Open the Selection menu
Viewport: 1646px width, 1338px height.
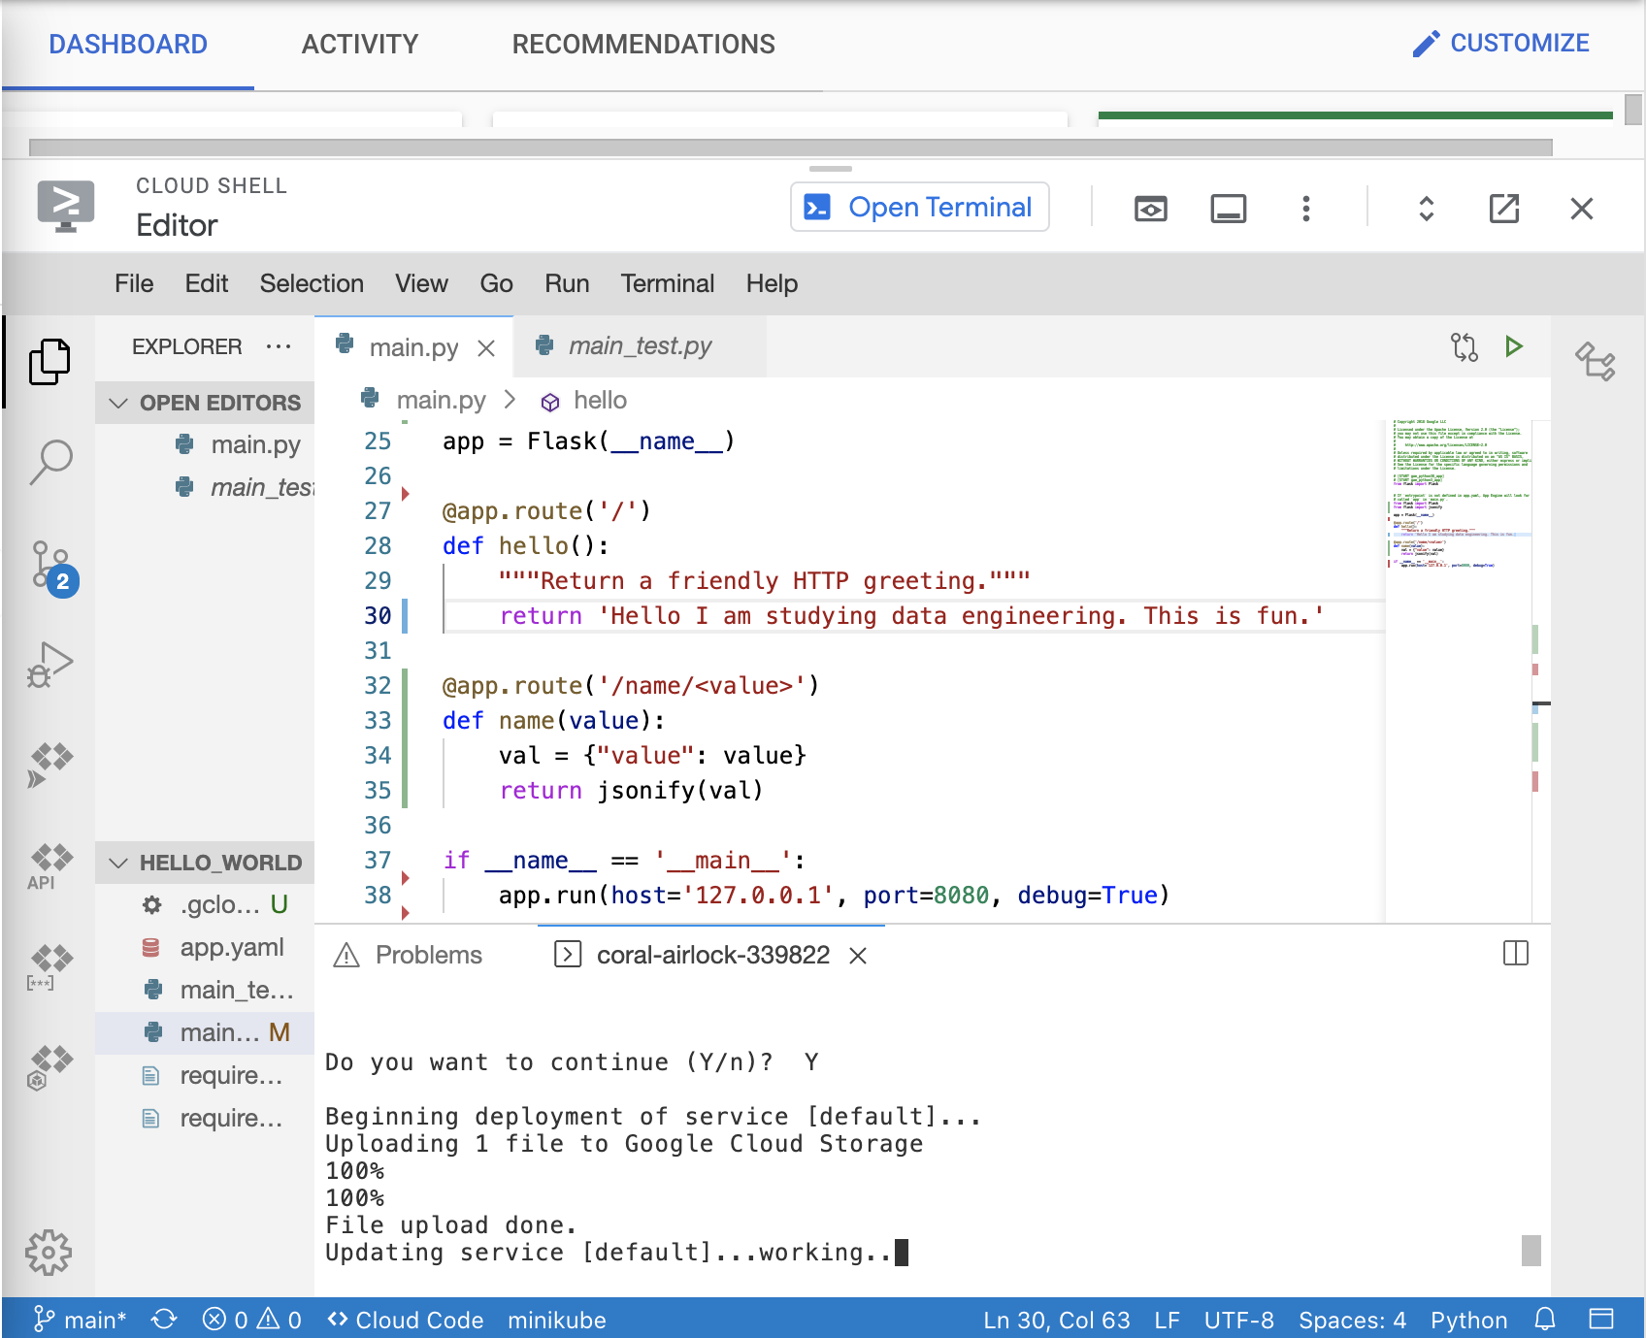pyautogui.click(x=312, y=283)
